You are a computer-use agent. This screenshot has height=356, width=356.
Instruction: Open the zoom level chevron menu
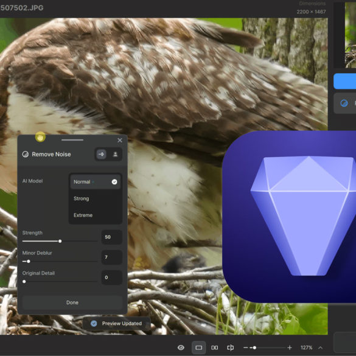pos(320,347)
